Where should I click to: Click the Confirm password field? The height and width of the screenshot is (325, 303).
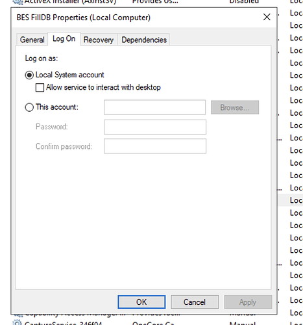[155, 146]
